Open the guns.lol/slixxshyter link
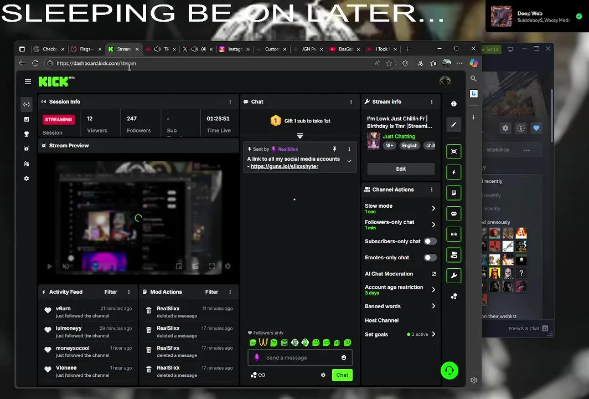This screenshot has width=589, height=399. (x=285, y=166)
